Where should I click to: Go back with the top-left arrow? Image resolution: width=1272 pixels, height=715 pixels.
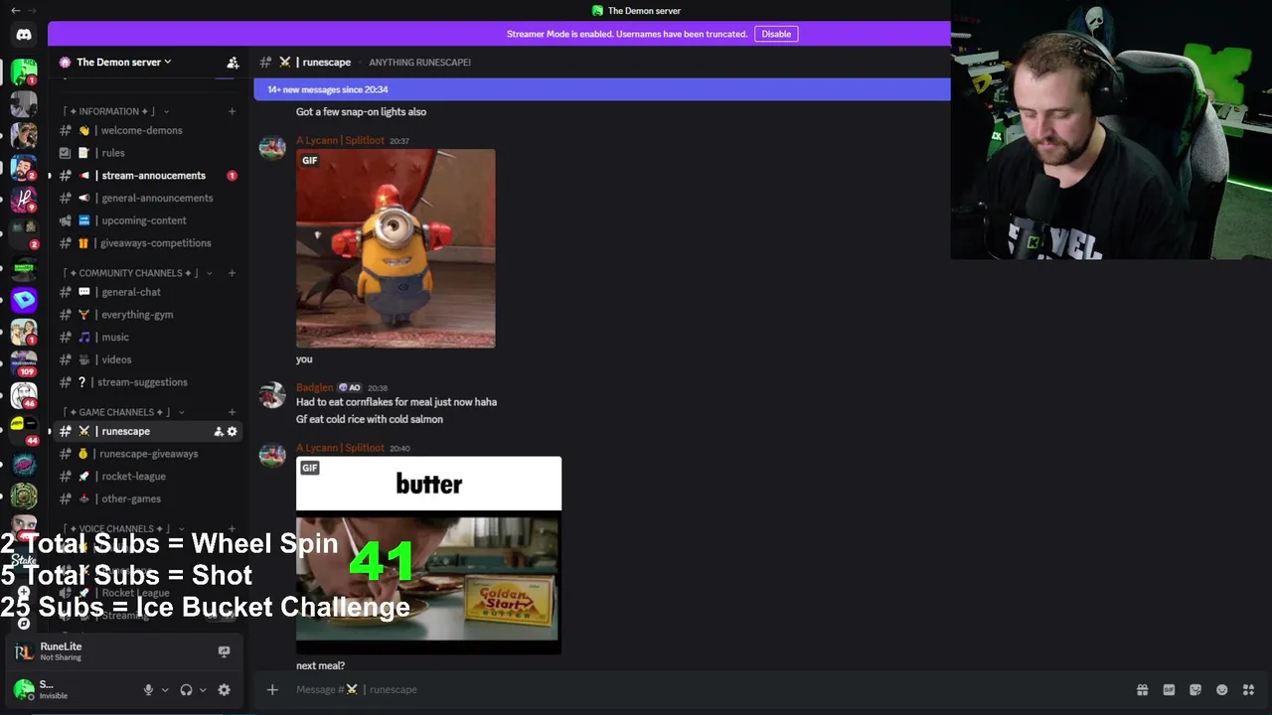15,11
